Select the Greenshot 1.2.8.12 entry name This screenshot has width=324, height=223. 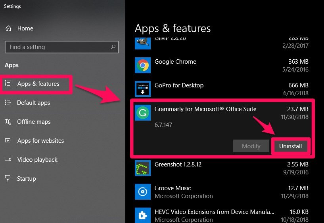tap(178, 164)
